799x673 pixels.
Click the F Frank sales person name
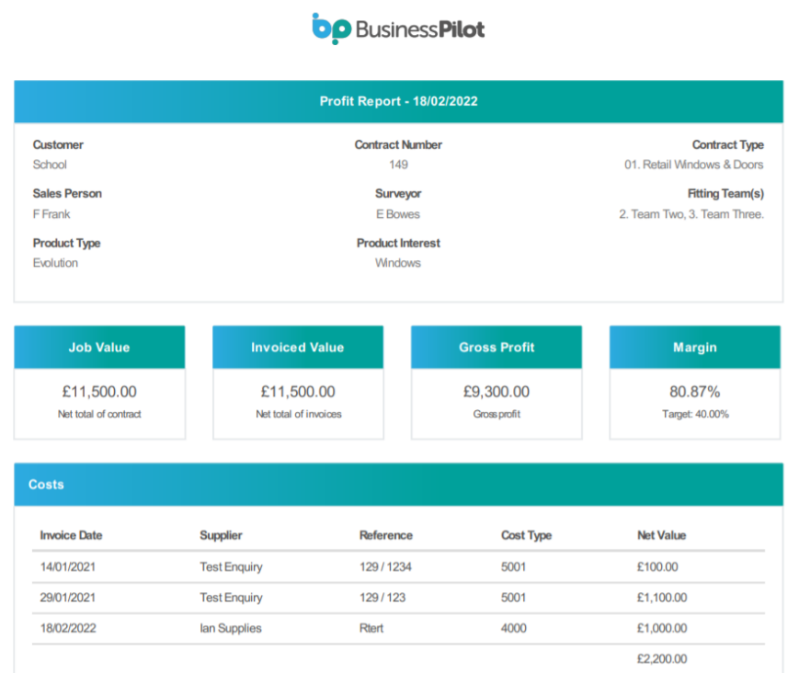[x=51, y=214]
